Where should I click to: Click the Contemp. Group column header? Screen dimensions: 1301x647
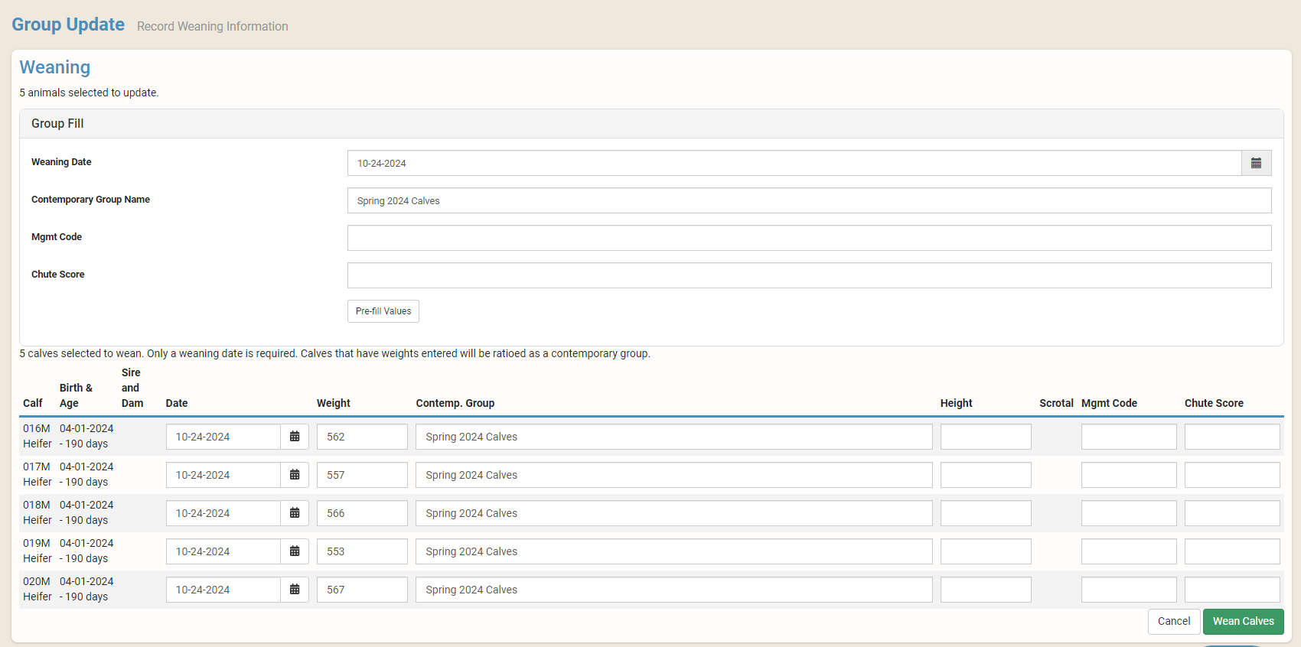click(x=455, y=403)
